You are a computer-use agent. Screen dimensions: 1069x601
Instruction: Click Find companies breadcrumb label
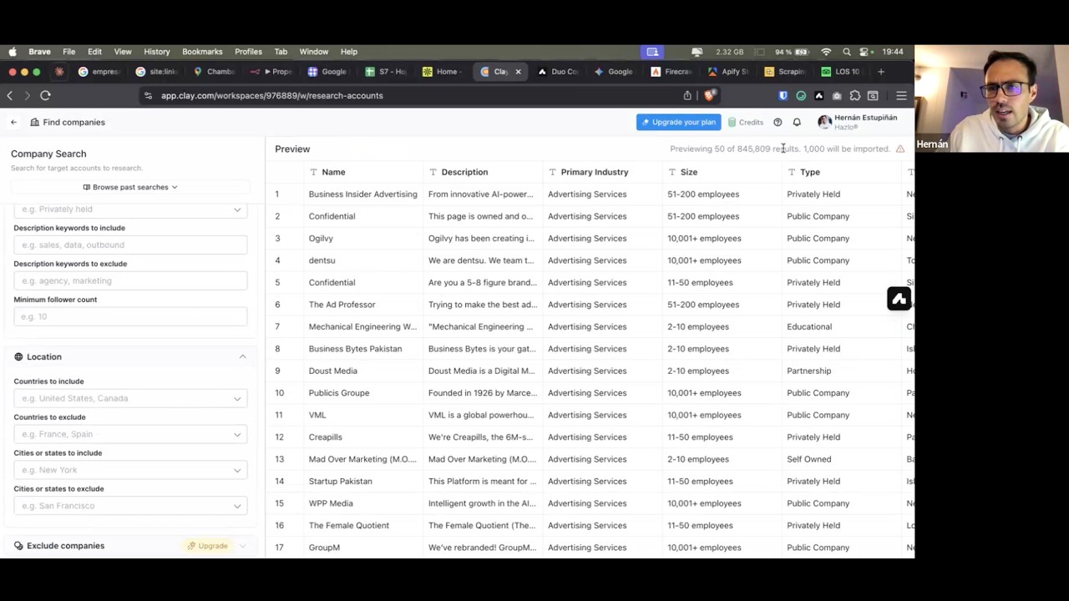[73, 122]
